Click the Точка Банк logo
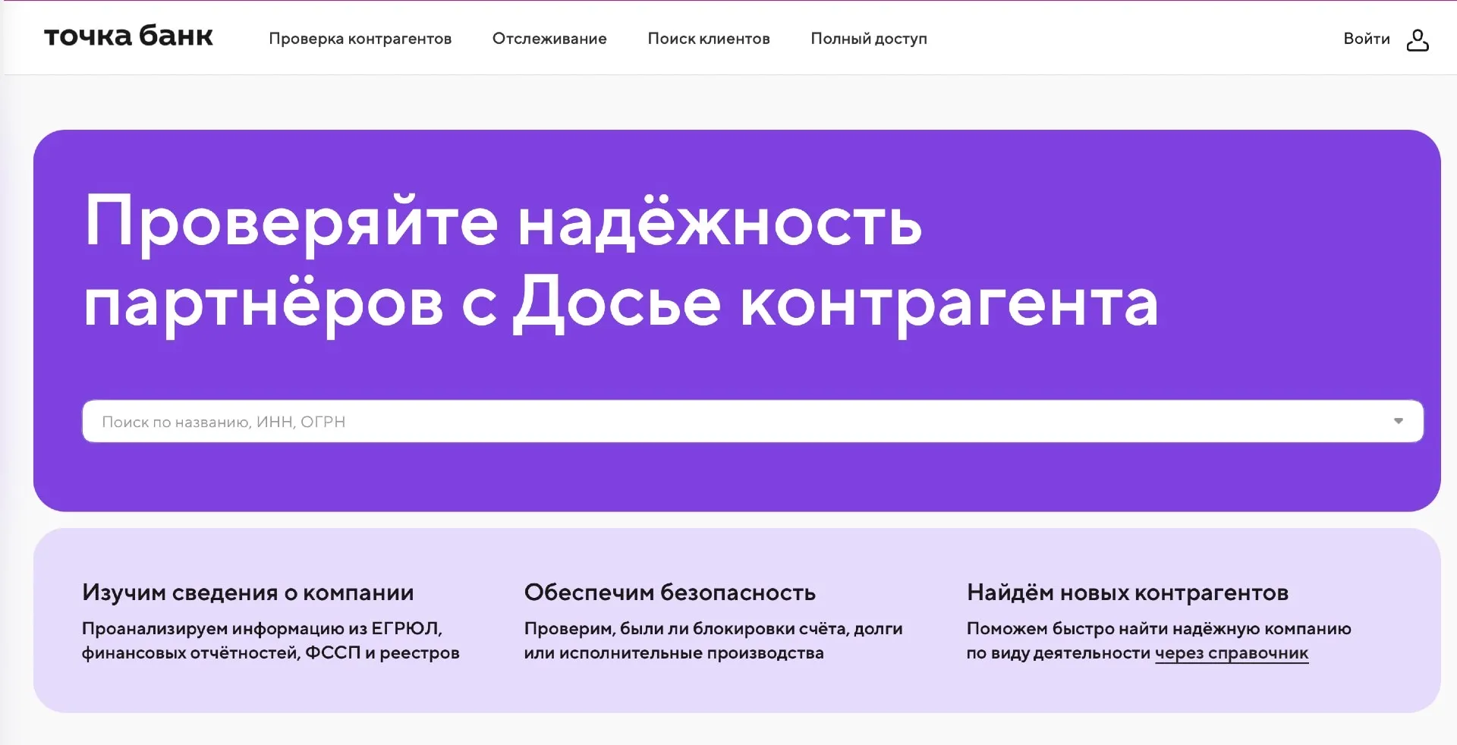The height and width of the screenshot is (745, 1457). tap(128, 37)
